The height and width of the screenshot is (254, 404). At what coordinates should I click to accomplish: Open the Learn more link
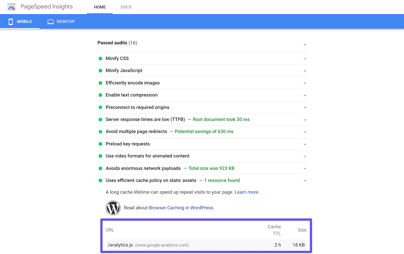tap(246, 192)
